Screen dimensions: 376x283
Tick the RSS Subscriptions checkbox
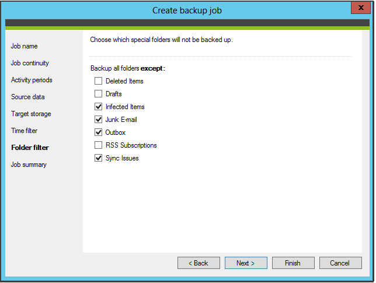point(98,145)
